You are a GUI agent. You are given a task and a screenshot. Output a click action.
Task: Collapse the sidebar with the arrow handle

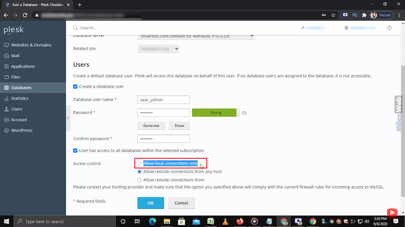click(68, 118)
